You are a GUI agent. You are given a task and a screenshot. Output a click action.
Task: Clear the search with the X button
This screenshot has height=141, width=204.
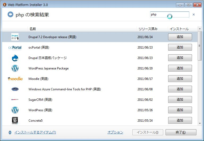[194, 15]
